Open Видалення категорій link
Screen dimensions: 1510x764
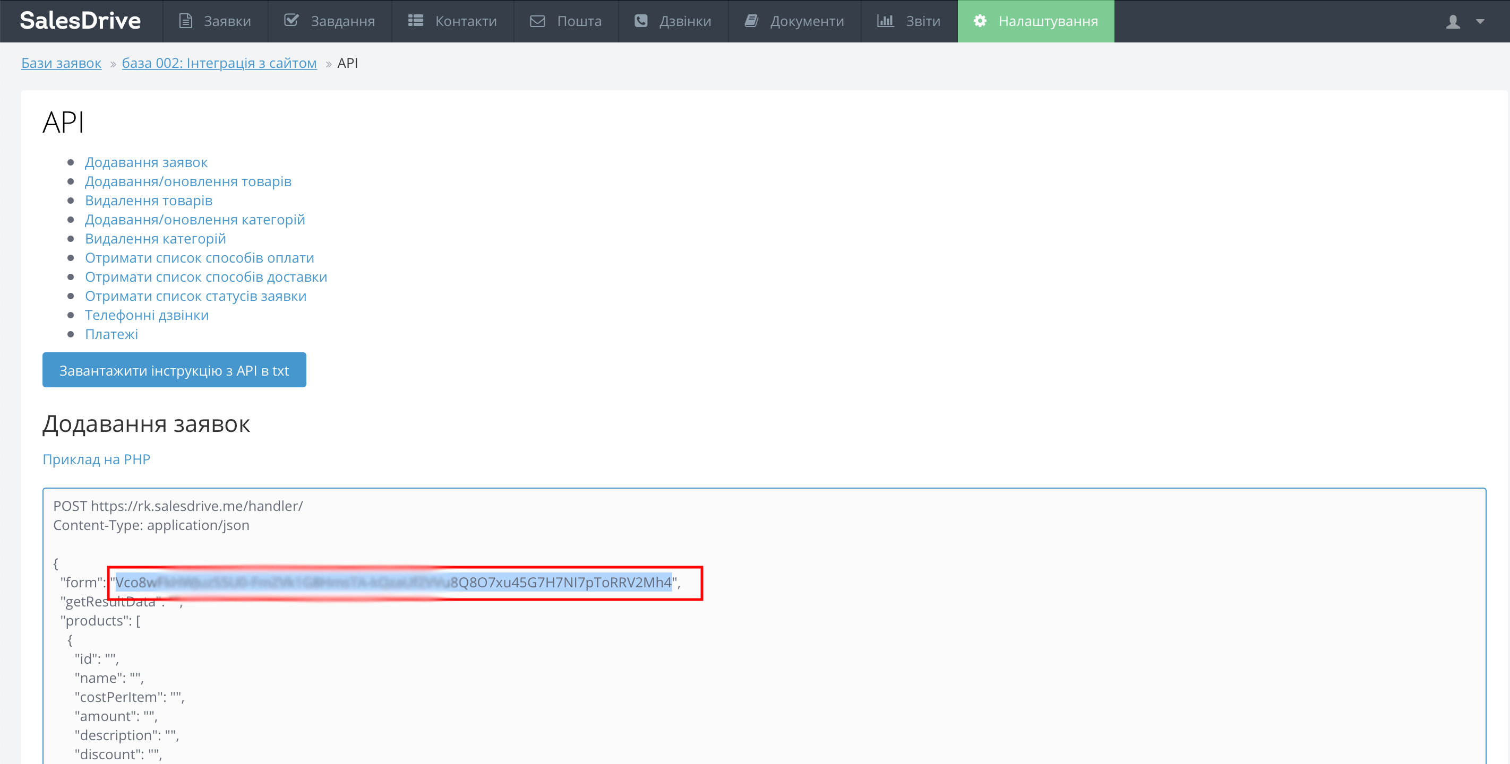tap(156, 239)
